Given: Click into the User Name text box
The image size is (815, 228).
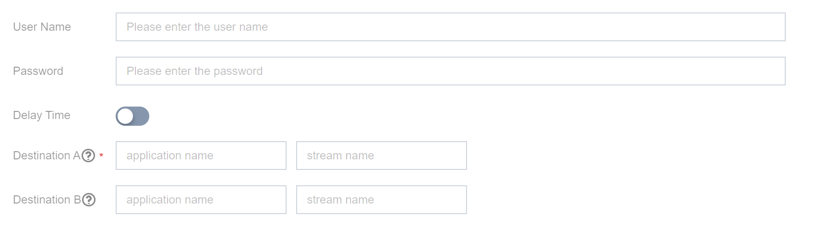Looking at the screenshot, I should pyautogui.click(x=450, y=27).
